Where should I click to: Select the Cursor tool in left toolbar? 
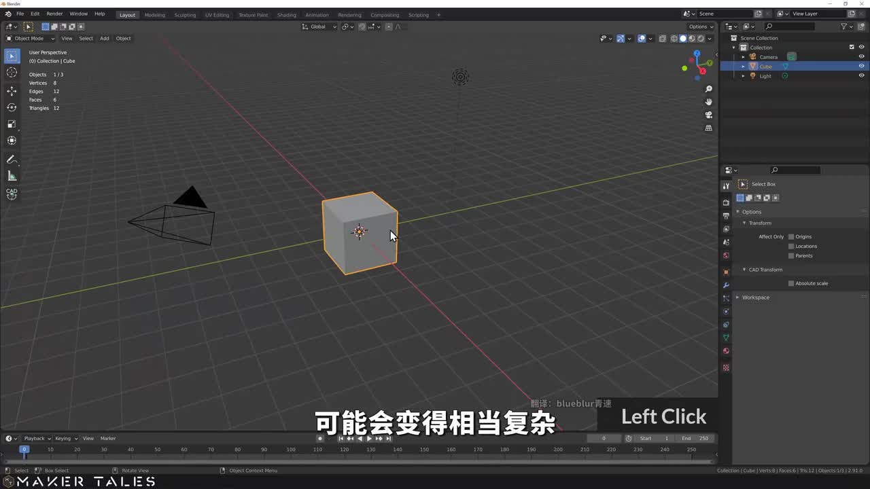[x=12, y=73]
